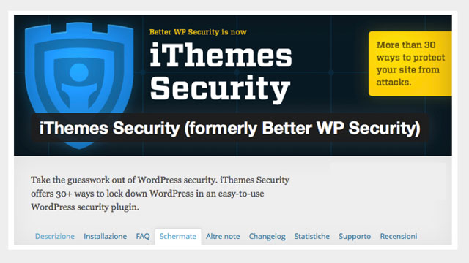This screenshot has width=469, height=263.
Task: Switch to the Recensioni tab
Action: tap(399, 237)
